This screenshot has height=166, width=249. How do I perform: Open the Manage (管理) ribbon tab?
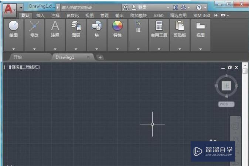click(105, 15)
